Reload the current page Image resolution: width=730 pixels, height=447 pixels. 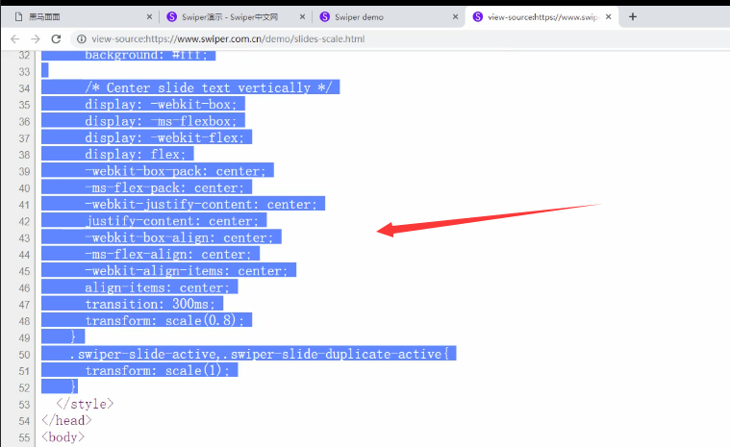57,39
